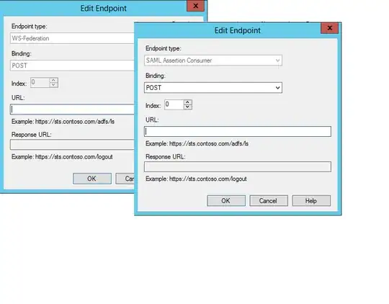The width and height of the screenshot is (389, 304).
Task: Open Help in the front Edit Endpoint dialog
Action: [x=311, y=201]
